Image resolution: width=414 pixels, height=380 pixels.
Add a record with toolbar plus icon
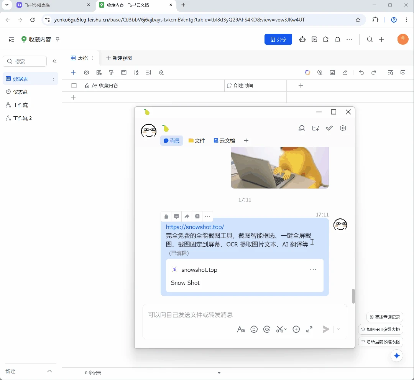point(73,73)
